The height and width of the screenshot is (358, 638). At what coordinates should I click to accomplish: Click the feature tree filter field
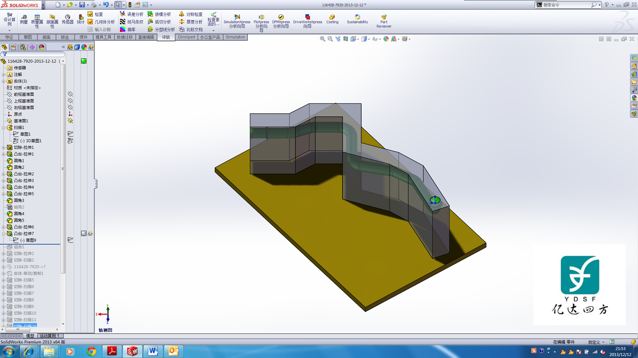click(x=33, y=54)
